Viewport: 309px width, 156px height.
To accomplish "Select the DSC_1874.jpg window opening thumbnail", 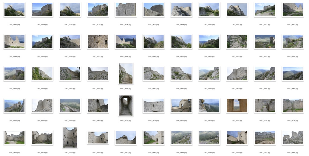I will point(237,106).
